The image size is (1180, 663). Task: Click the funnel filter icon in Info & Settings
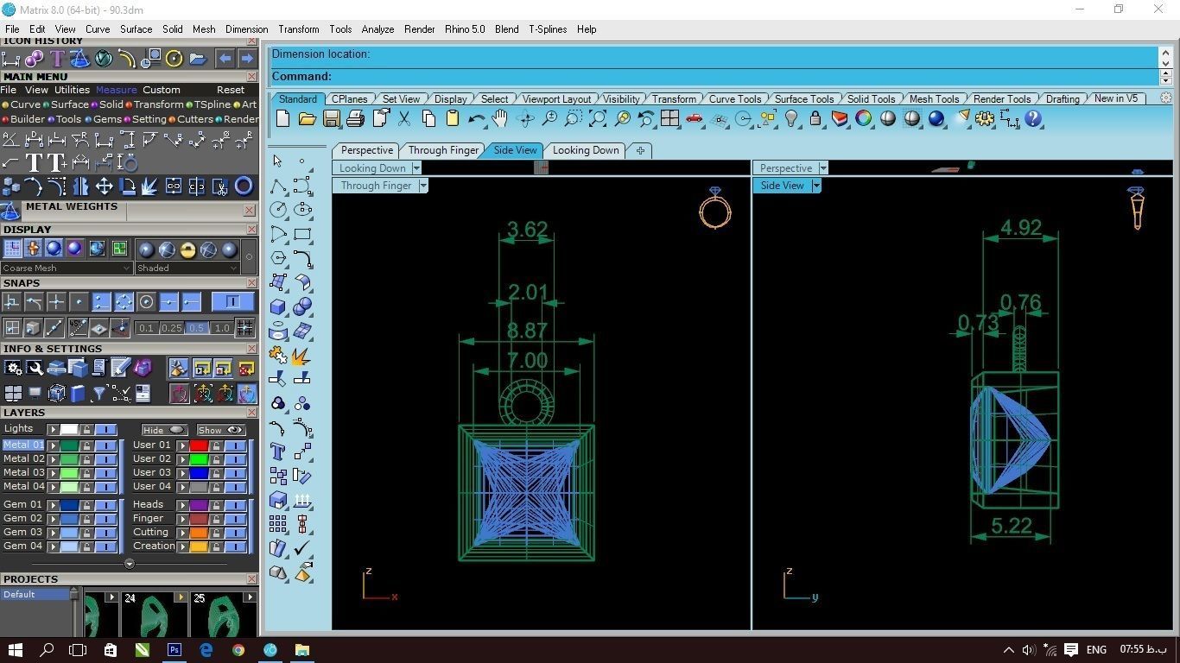point(99,394)
